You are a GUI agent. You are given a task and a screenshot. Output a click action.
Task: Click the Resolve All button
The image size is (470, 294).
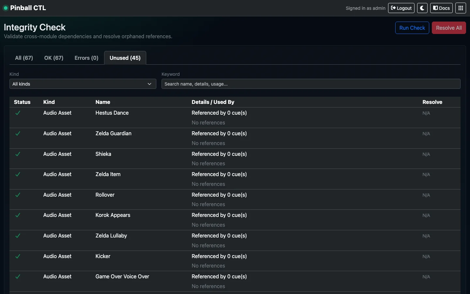pos(449,28)
